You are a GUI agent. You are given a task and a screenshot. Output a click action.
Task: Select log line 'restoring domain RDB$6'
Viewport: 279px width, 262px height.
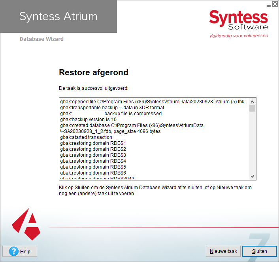(93, 173)
